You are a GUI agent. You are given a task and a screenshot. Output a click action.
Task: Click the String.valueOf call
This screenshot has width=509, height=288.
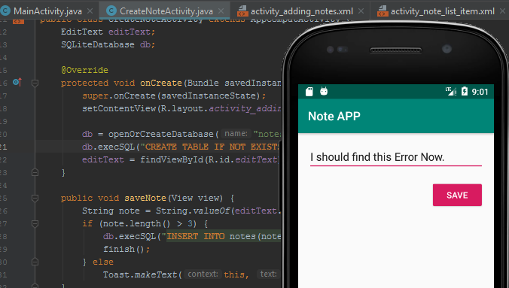[193, 211]
